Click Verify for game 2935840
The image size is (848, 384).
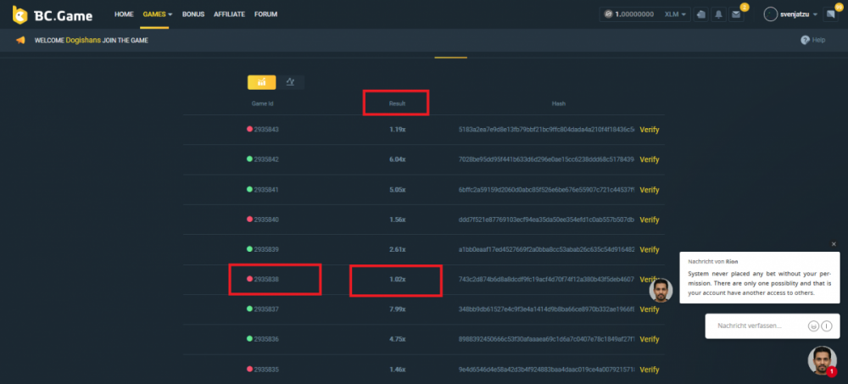click(649, 220)
